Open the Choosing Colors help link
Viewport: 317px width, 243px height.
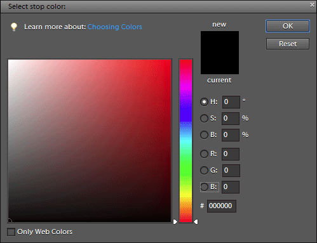[114, 27]
